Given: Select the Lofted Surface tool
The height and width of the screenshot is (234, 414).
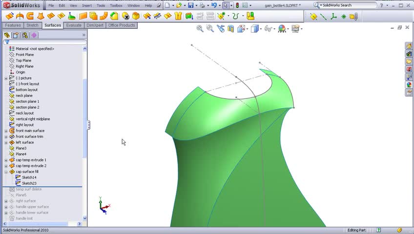Looking at the screenshot, I should pos(41,17).
